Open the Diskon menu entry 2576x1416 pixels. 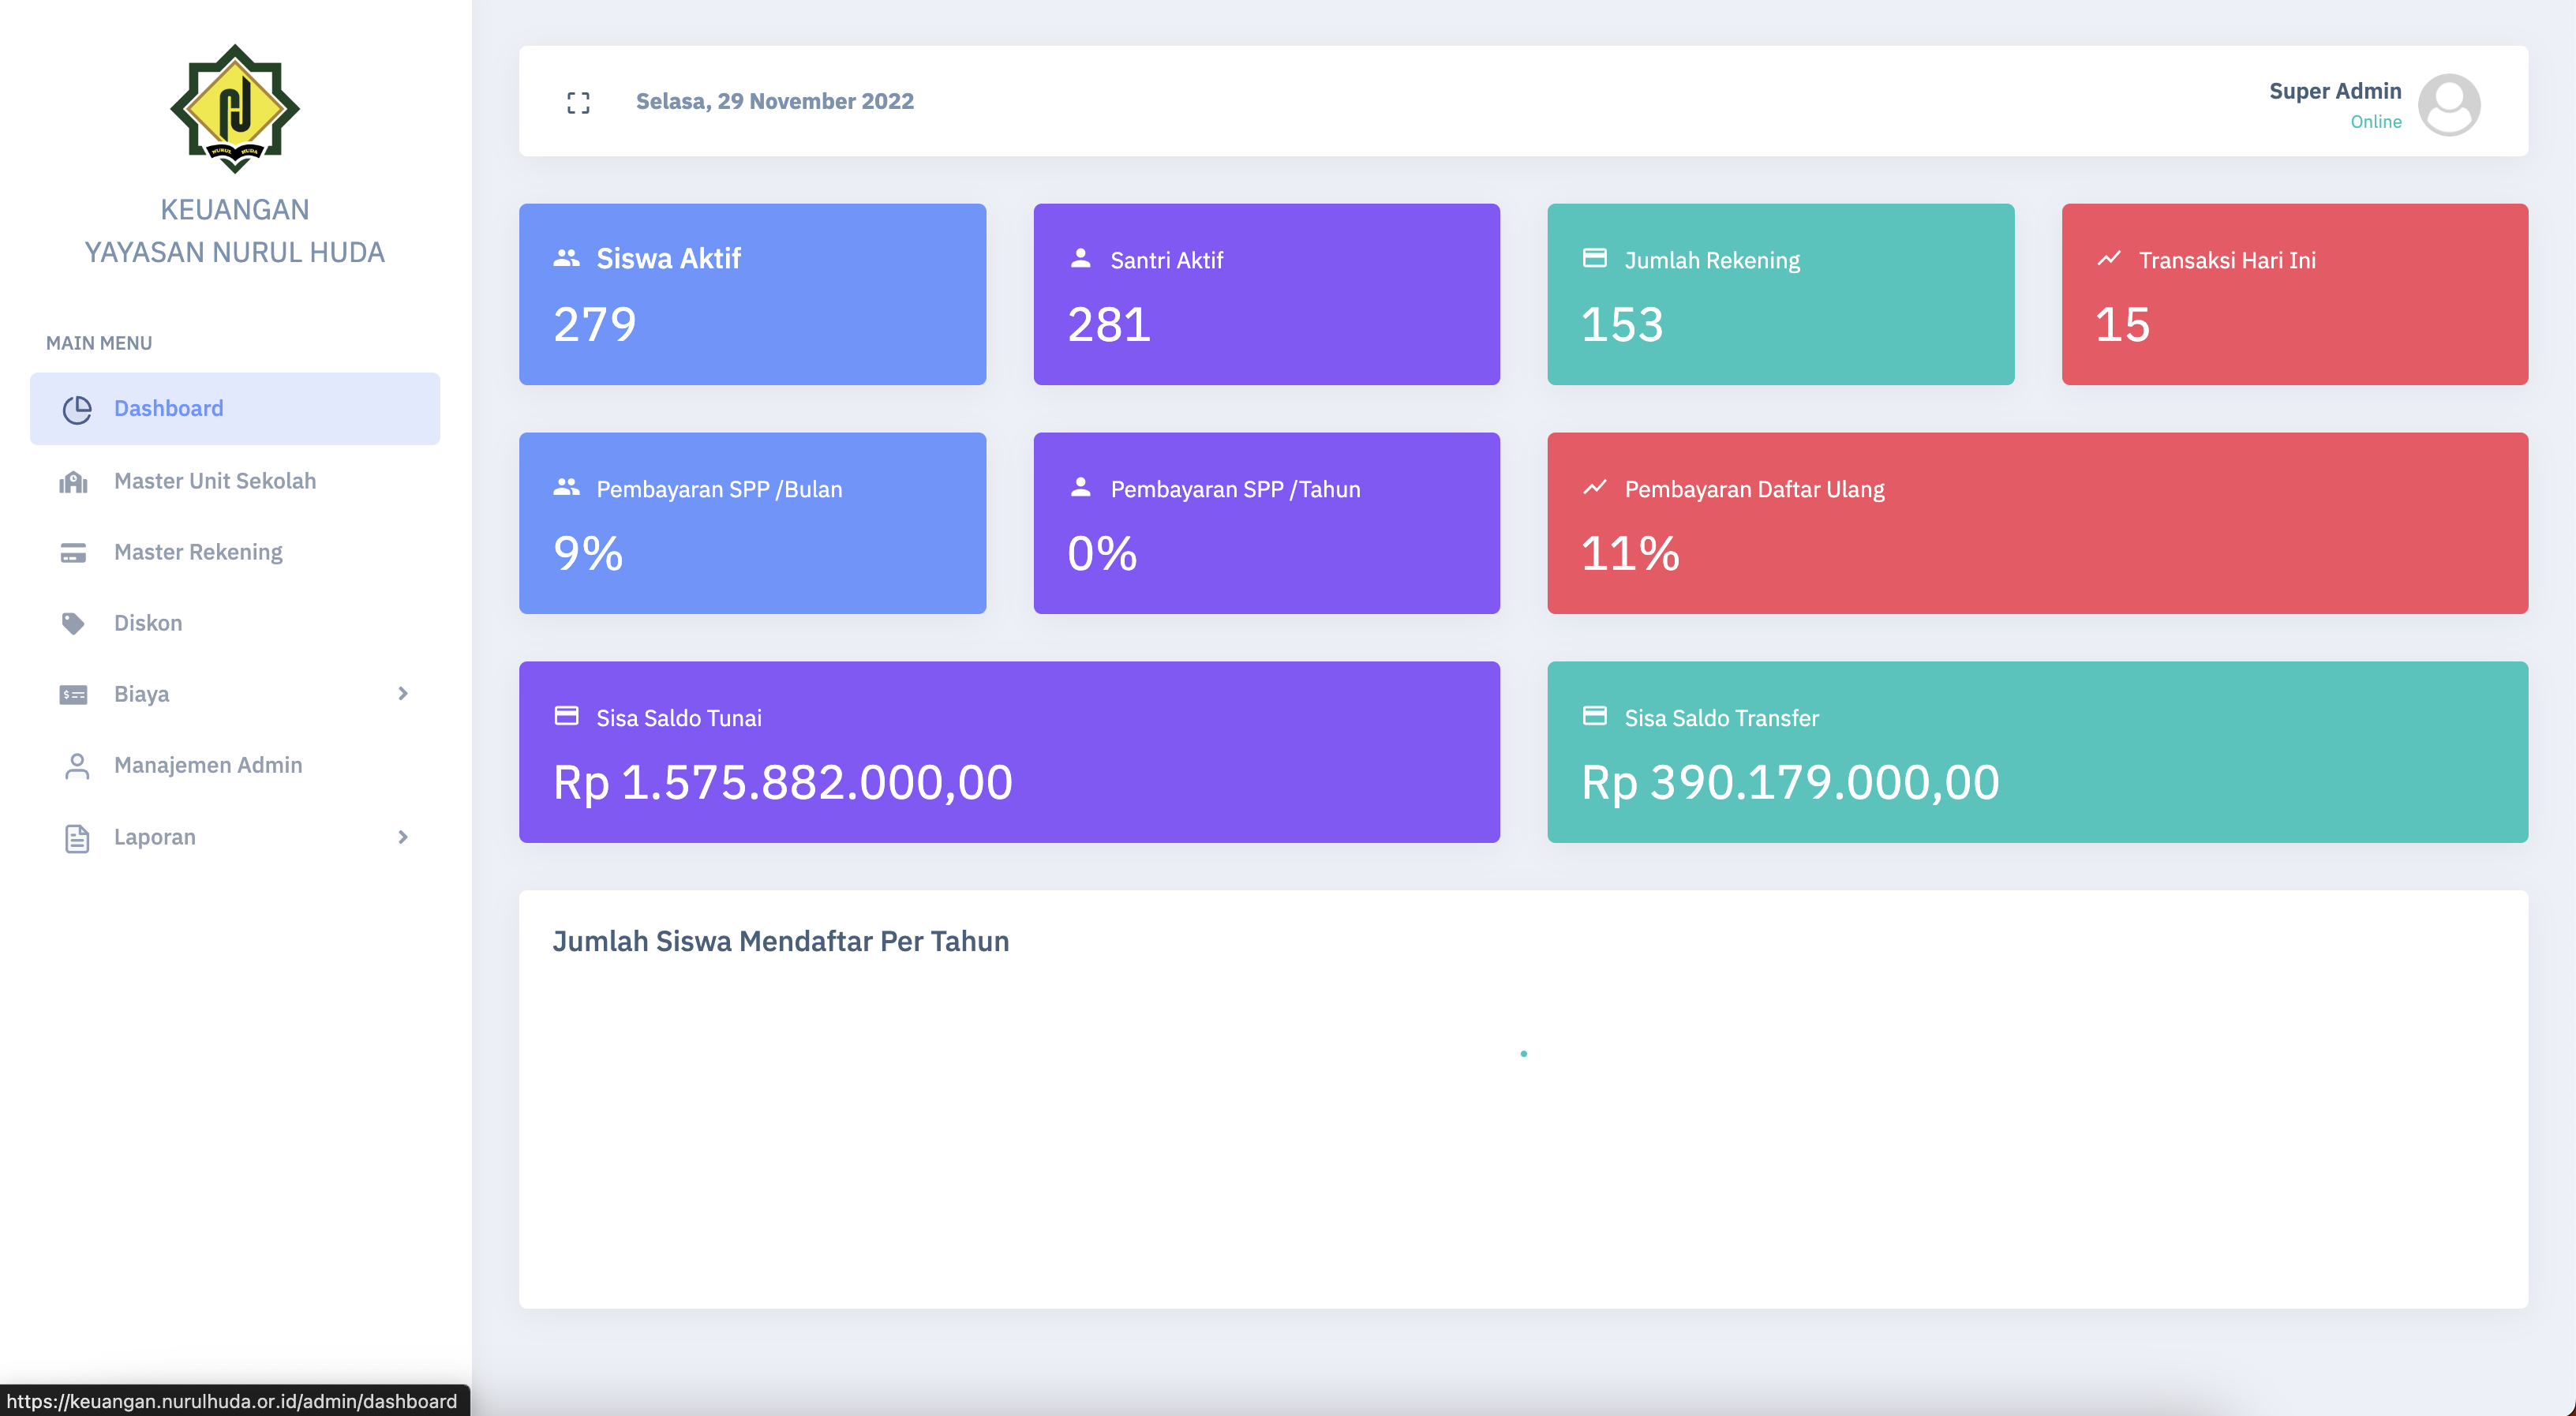point(148,623)
